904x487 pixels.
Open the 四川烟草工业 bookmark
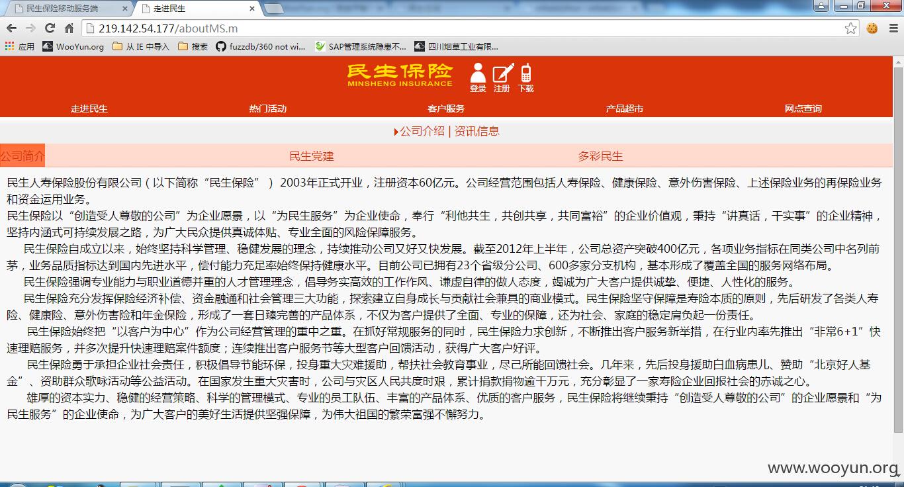(456, 46)
